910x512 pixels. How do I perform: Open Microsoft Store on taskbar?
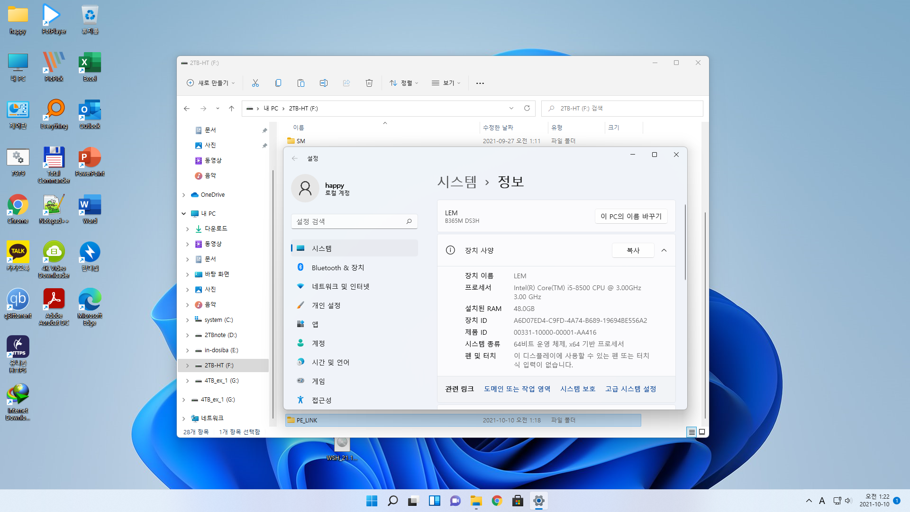pos(518,501)
